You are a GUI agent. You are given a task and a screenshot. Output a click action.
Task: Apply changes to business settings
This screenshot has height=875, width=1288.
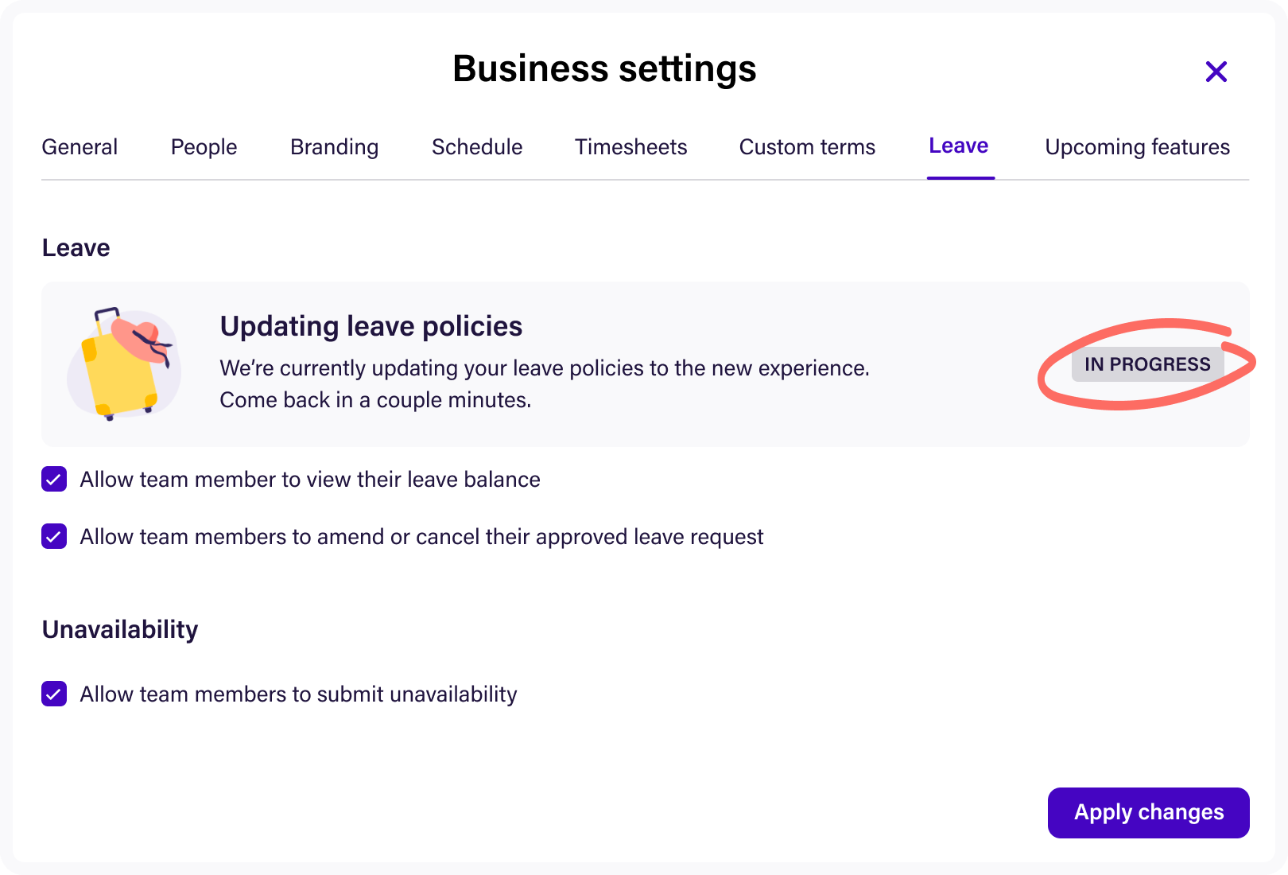point(1148,813)
